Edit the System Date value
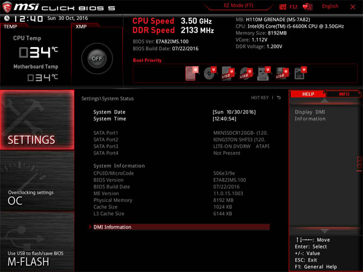 point(234,112)
